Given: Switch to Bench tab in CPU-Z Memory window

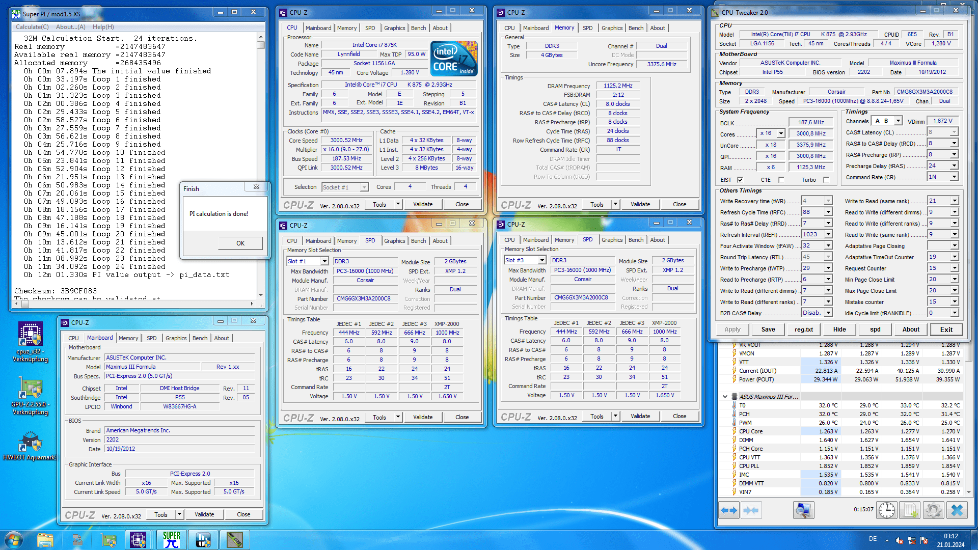Looking at the screenshot, I should [x=636, y=28].
